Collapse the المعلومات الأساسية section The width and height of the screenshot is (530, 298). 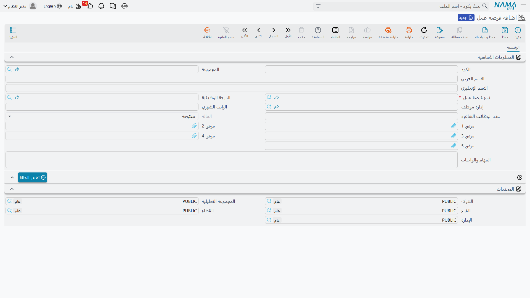click(12, 57)
